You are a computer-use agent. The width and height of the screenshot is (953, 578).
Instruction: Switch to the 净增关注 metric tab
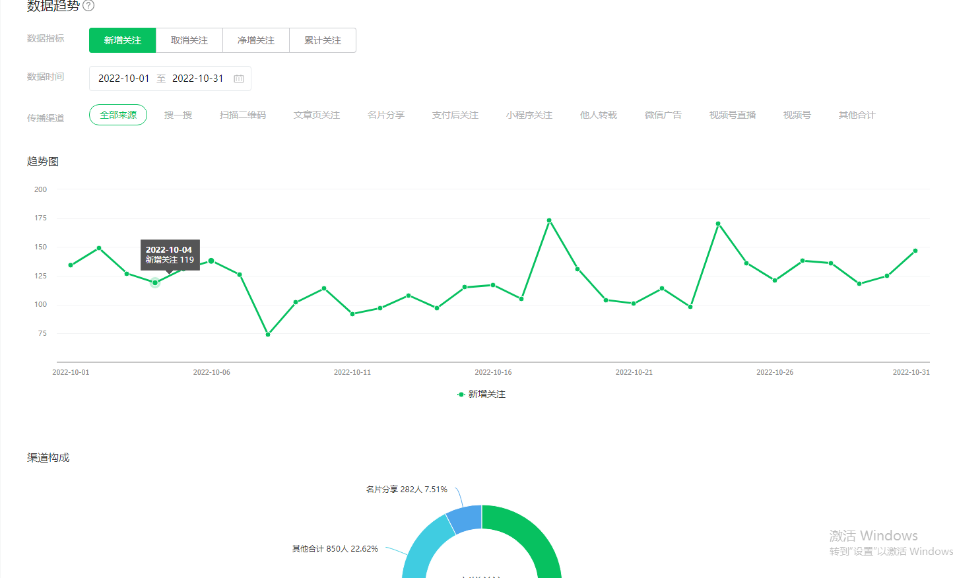(256, 40)
